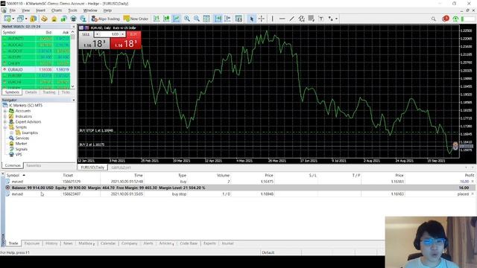Expand the Expert Advisors tree node
Image resolution: width=477 pixels, height=268 pixels.
pos(5,122)
